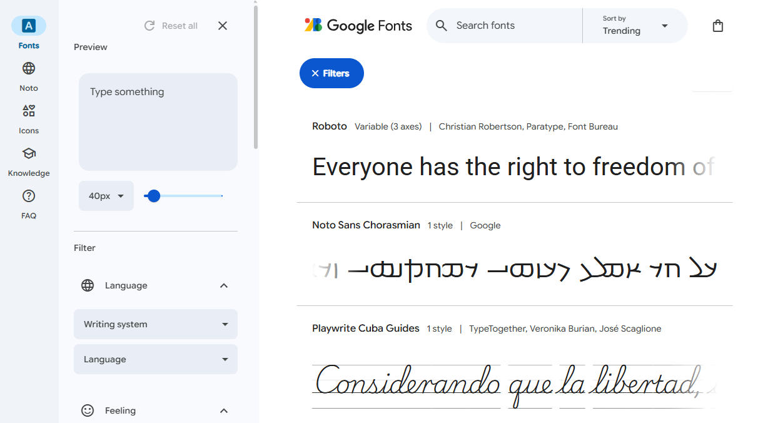Expand the Feeling filter section
Screen dimensions: 768x423
click(x=223, y=410)
